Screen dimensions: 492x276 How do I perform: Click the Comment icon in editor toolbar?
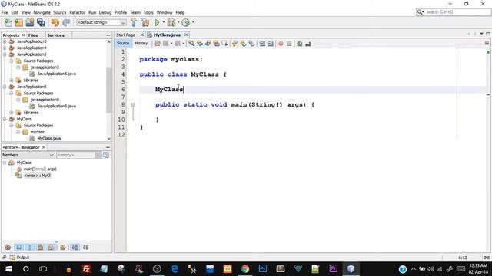(299, 44)
